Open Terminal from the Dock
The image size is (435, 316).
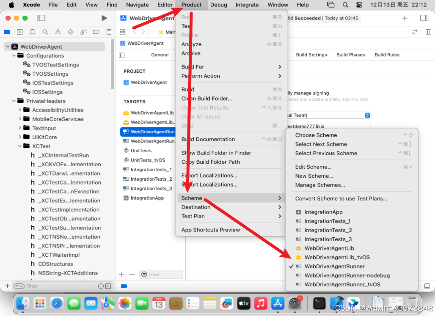click(319, 303)
